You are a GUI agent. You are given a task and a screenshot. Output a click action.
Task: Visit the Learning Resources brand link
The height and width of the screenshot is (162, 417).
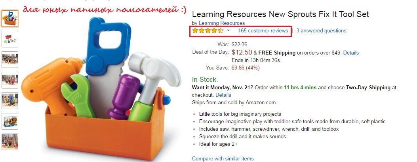[222, 23]
